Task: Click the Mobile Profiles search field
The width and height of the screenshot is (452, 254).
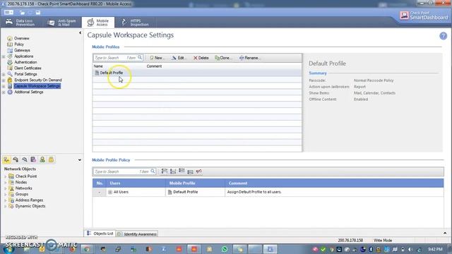Action: coord(118,58)
